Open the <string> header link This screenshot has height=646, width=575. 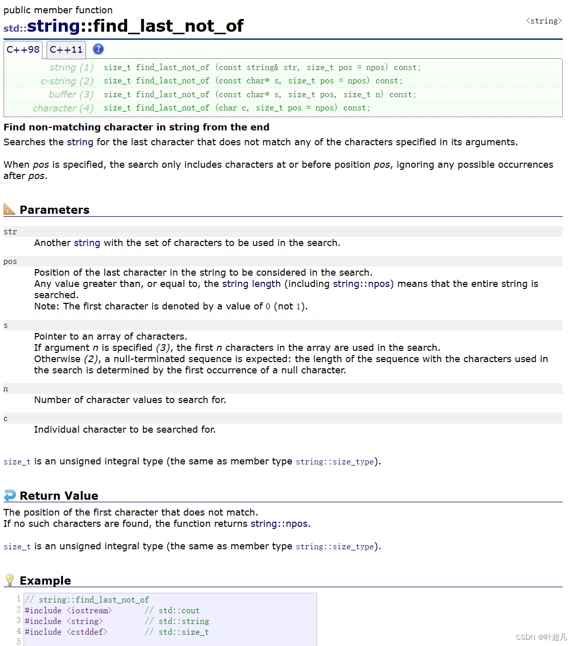[544, 21]
